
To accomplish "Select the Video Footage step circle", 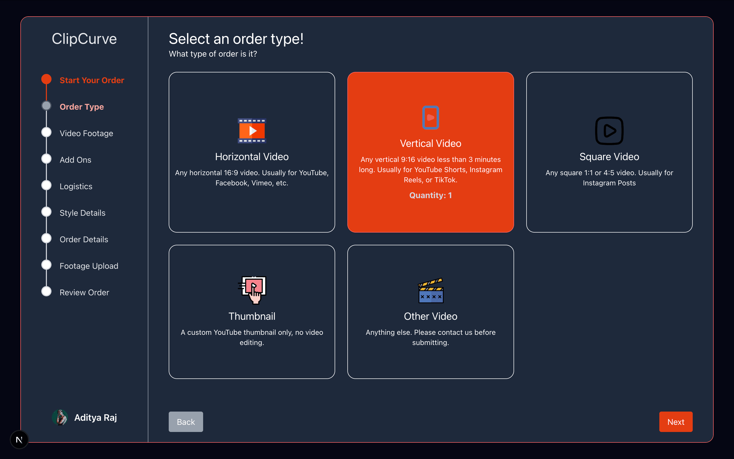I will [46, 132].
